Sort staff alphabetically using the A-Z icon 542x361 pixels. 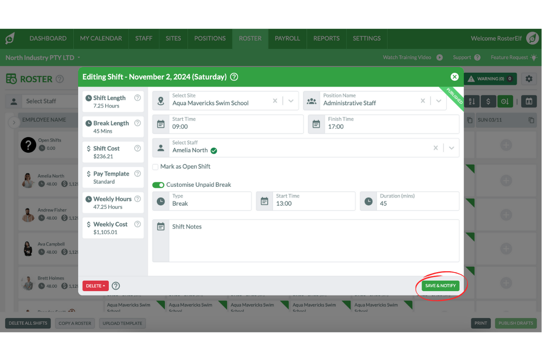[x=472, y=101]
